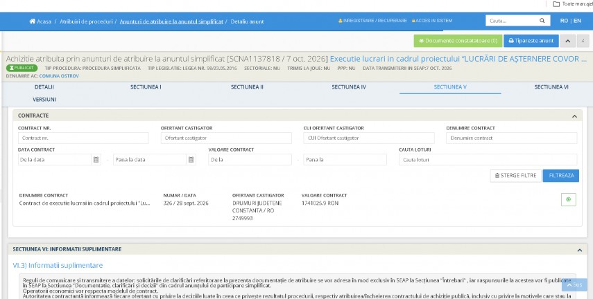Click calendar icon next to De la data

(x=96, y=160)
